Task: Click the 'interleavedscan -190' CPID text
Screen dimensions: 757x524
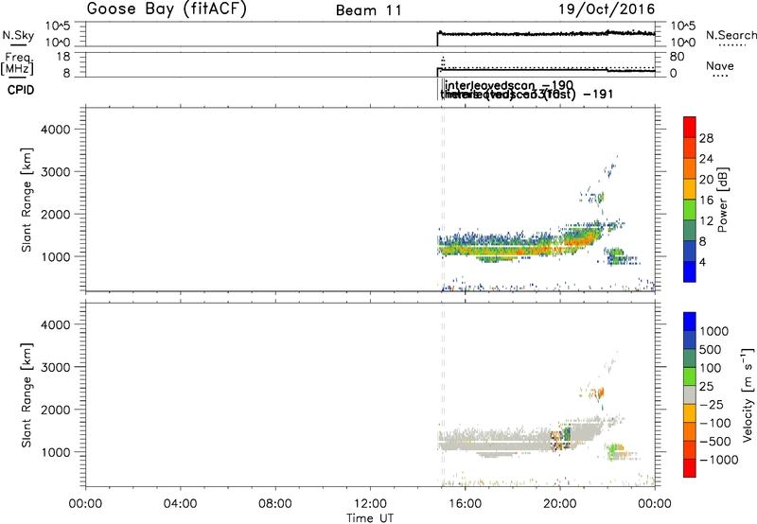Action: 509,85
